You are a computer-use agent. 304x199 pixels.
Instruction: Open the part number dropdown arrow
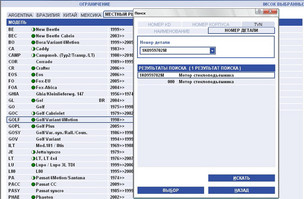[x=212, y=51]
